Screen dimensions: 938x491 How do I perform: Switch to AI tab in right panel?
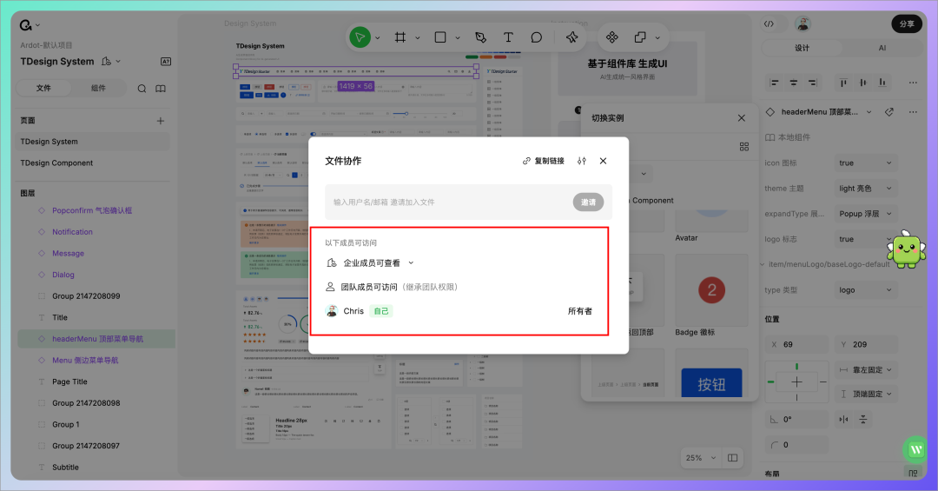click(882, 48)
